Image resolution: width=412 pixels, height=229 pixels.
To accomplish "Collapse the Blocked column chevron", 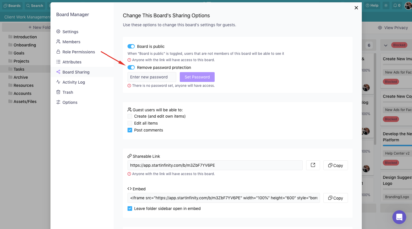I will tap(386, 45).
